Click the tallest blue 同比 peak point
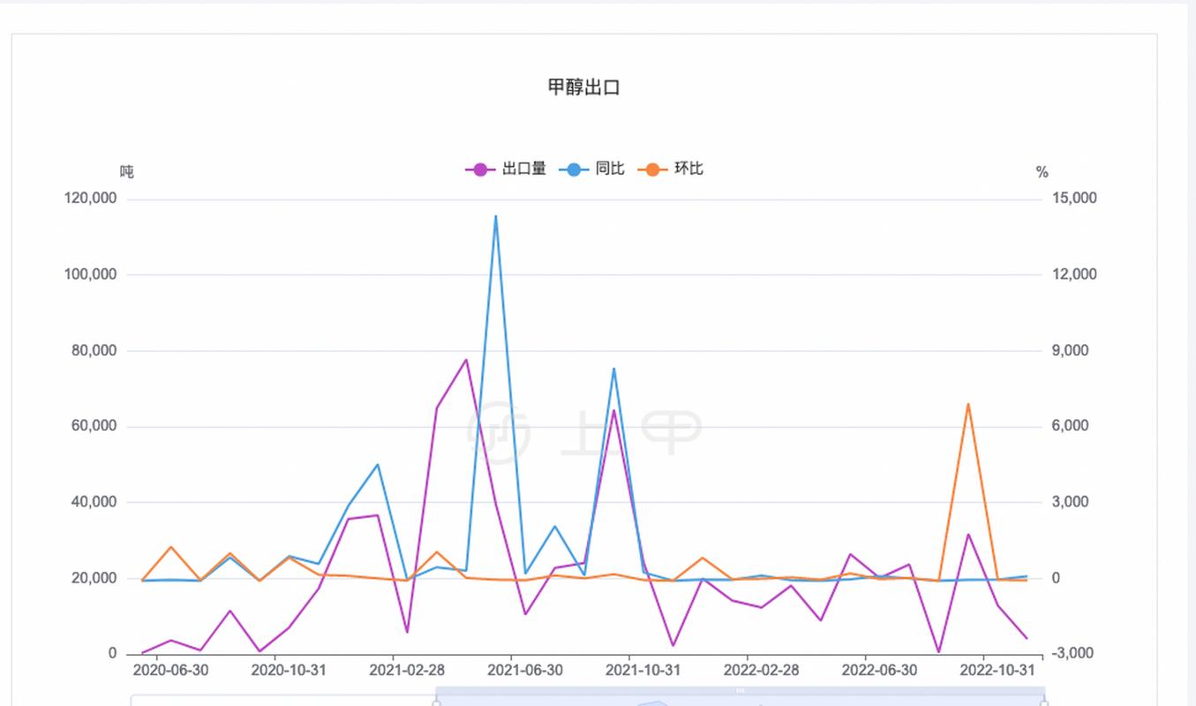This screenshot has width=1196, height=706. coord(495,216)
